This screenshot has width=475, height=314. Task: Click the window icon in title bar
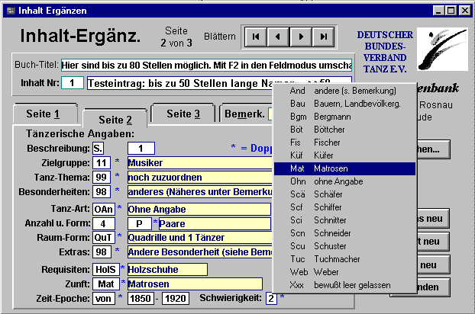pyautogui.click(x=11, y=11)
